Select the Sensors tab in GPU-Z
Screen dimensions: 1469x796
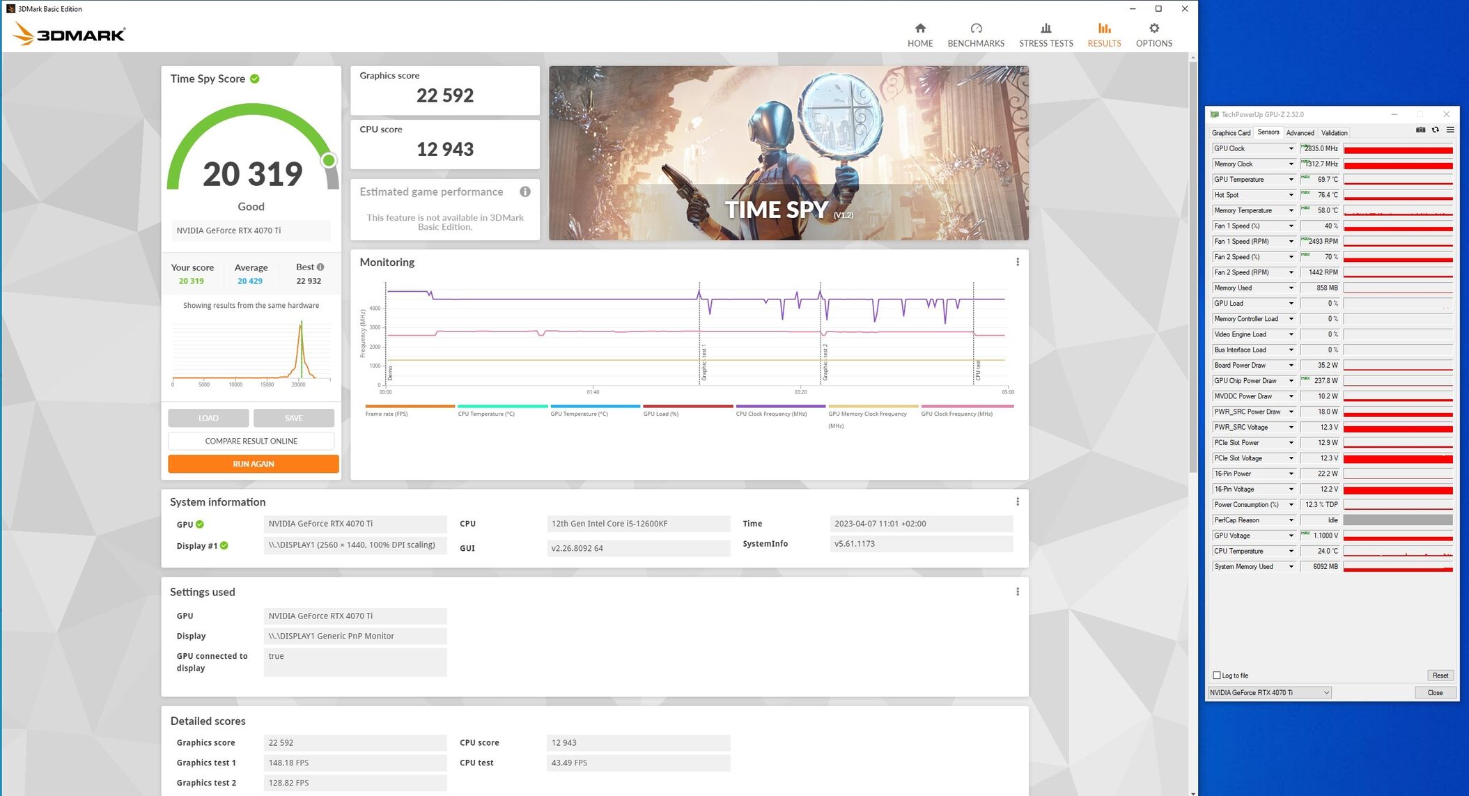click(x=1268, y=132)
